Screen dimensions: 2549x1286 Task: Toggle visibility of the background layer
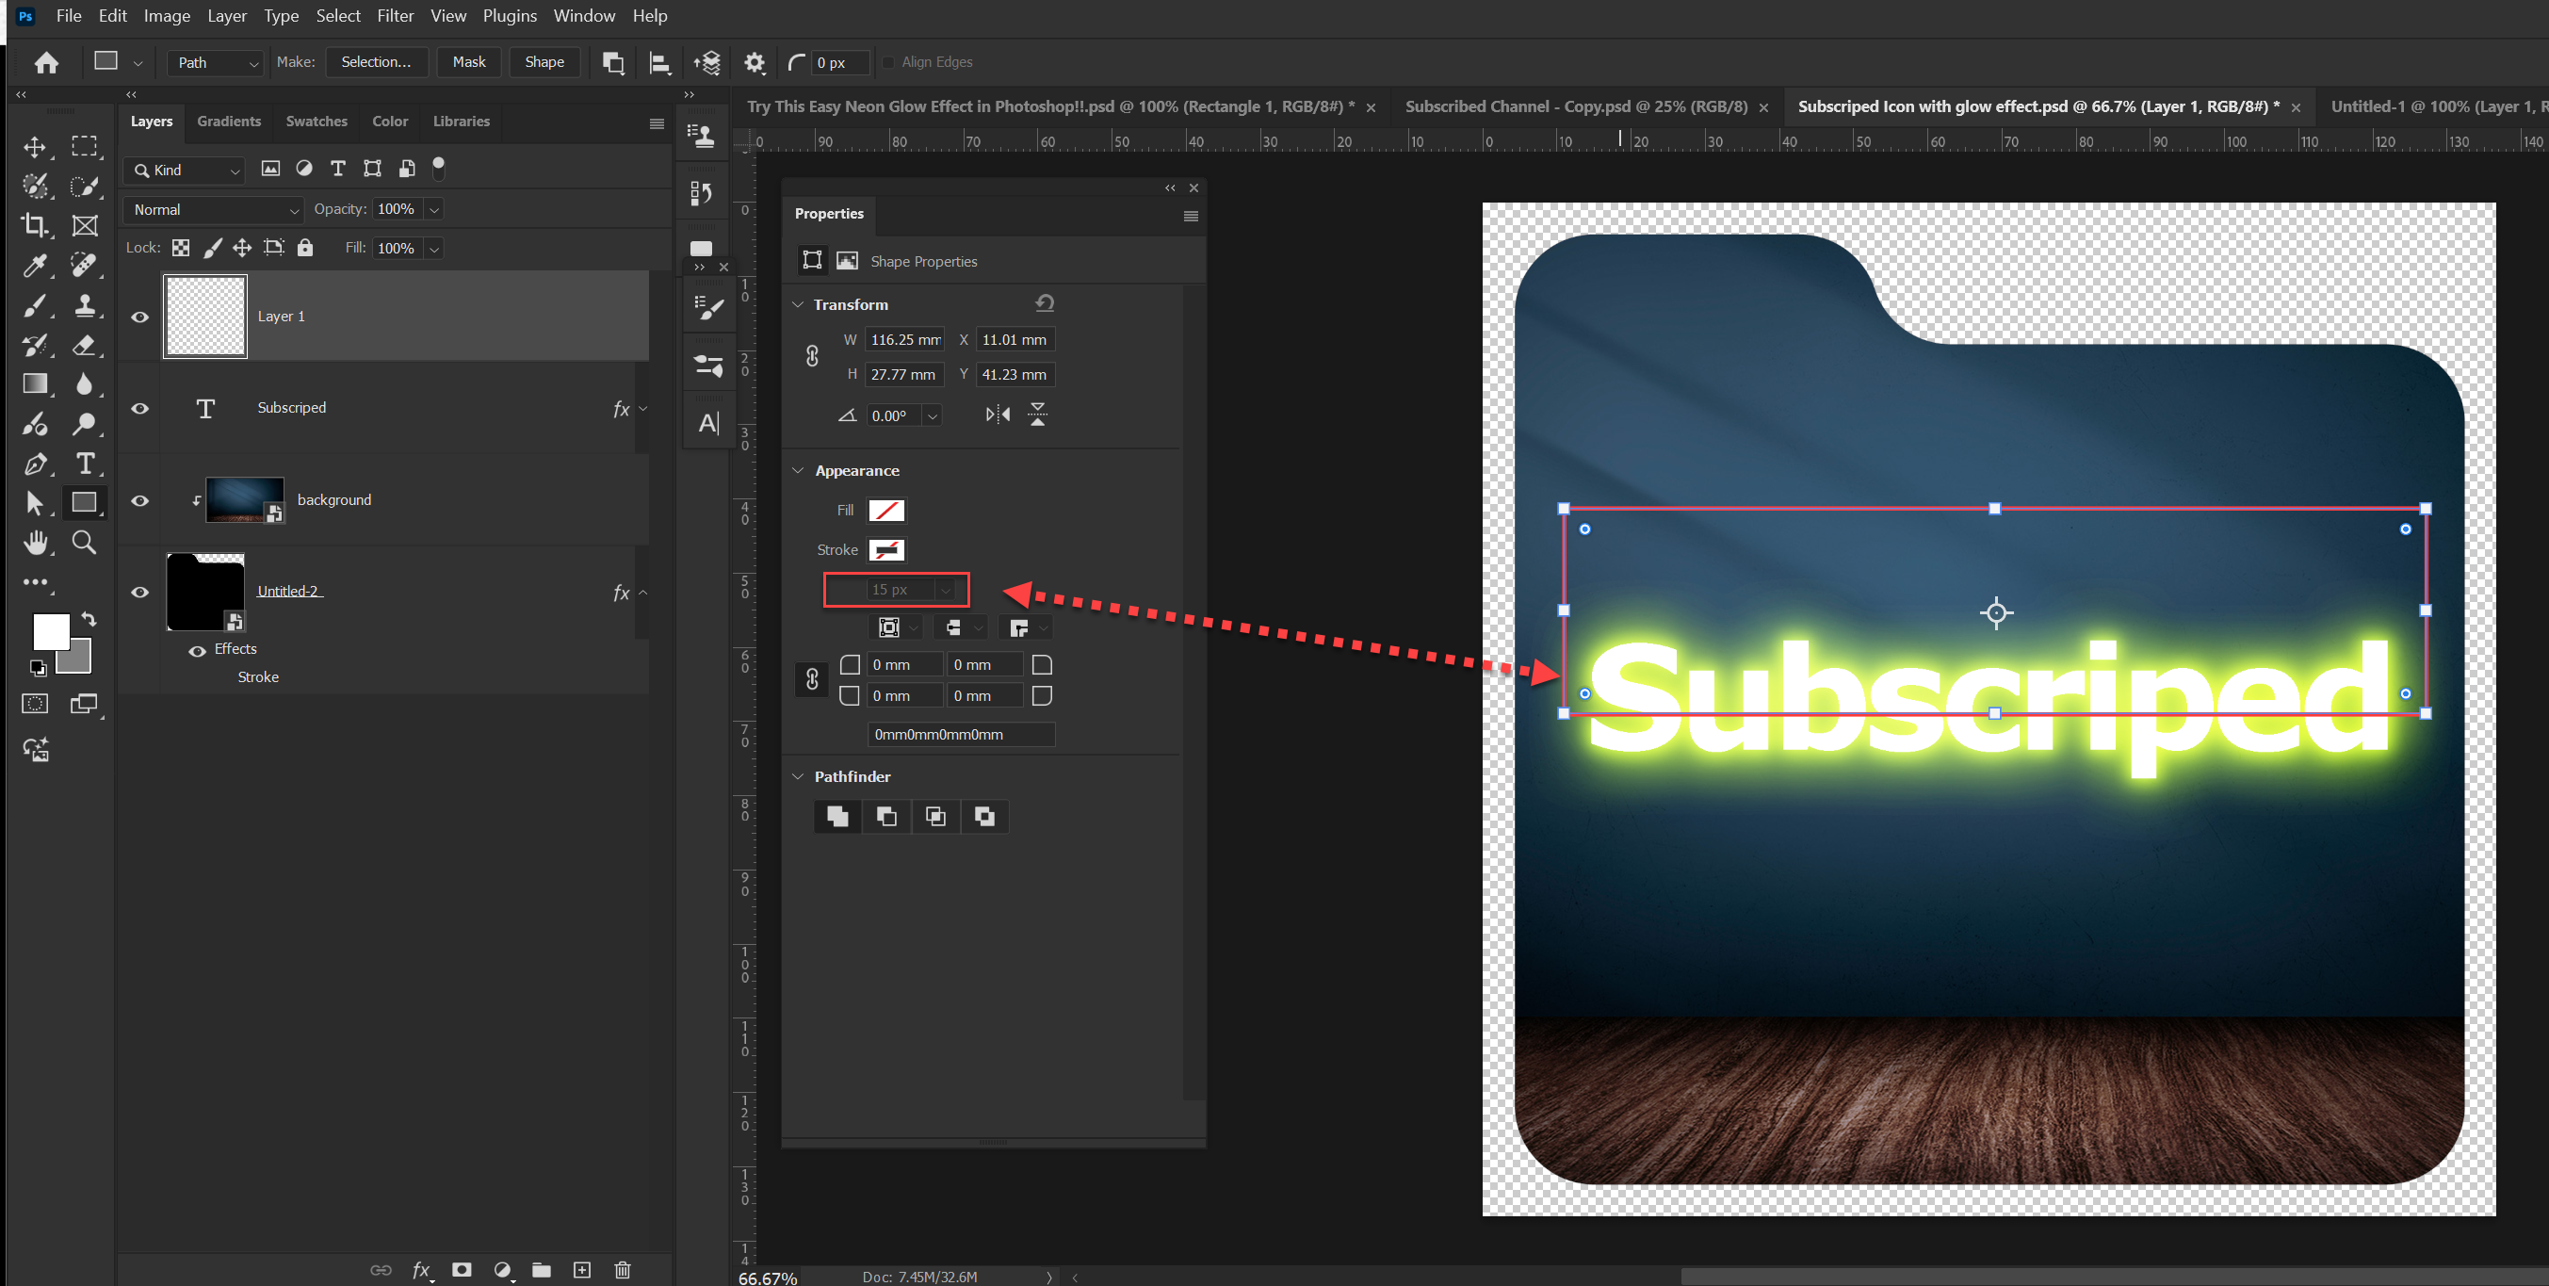138,500
